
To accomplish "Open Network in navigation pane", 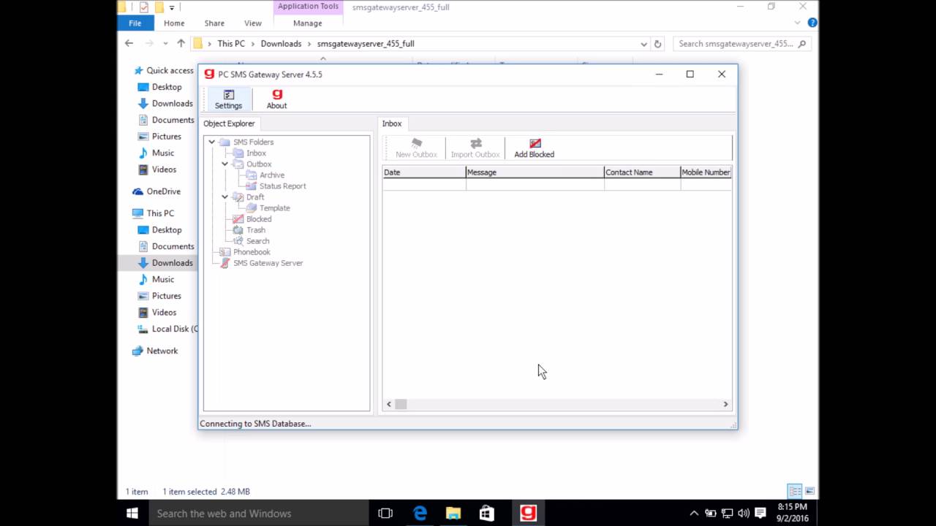I will click(162, 351).
